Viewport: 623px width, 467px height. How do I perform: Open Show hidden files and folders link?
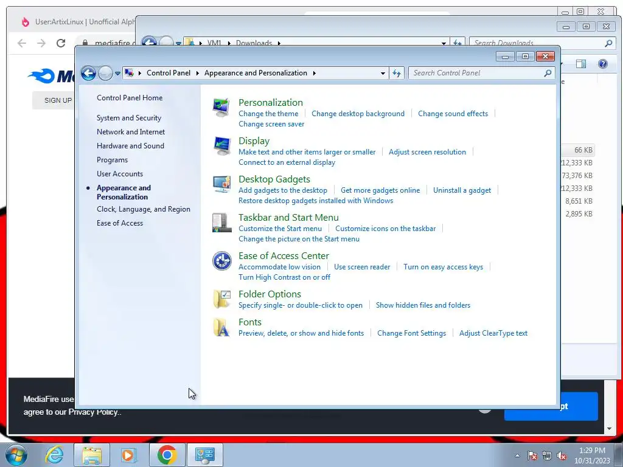423,305
